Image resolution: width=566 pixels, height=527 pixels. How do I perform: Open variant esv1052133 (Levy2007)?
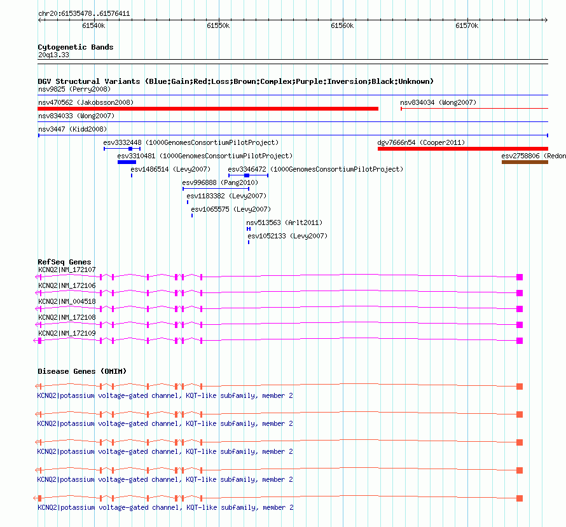pyautogui.click(x=287, y=236)
